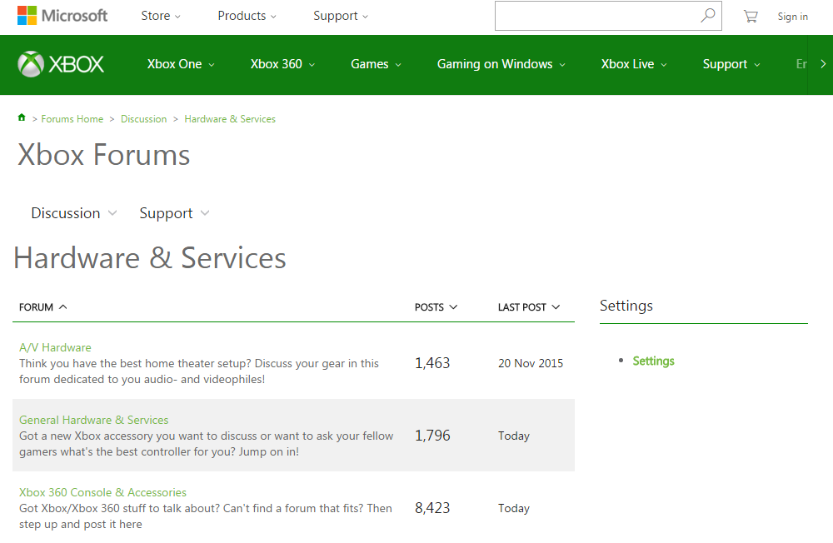Expand the Store dropdown menu
Viewport: 833px width, 543px height.
click(161, 16)
